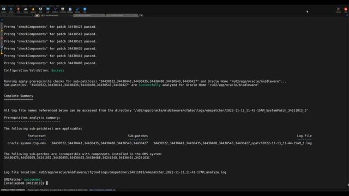Click the Session toolbar icon
Screen dimensions: 349x196
click(4, 10)
